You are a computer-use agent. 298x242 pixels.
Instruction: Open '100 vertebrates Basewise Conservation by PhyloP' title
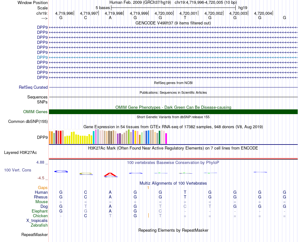point(173,163)
